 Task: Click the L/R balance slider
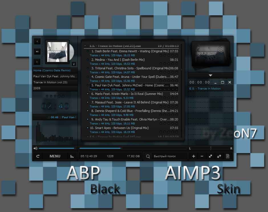point(211,148)
